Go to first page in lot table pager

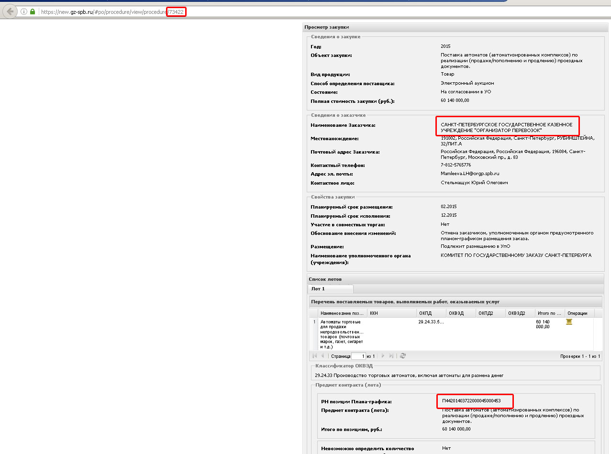314,356
